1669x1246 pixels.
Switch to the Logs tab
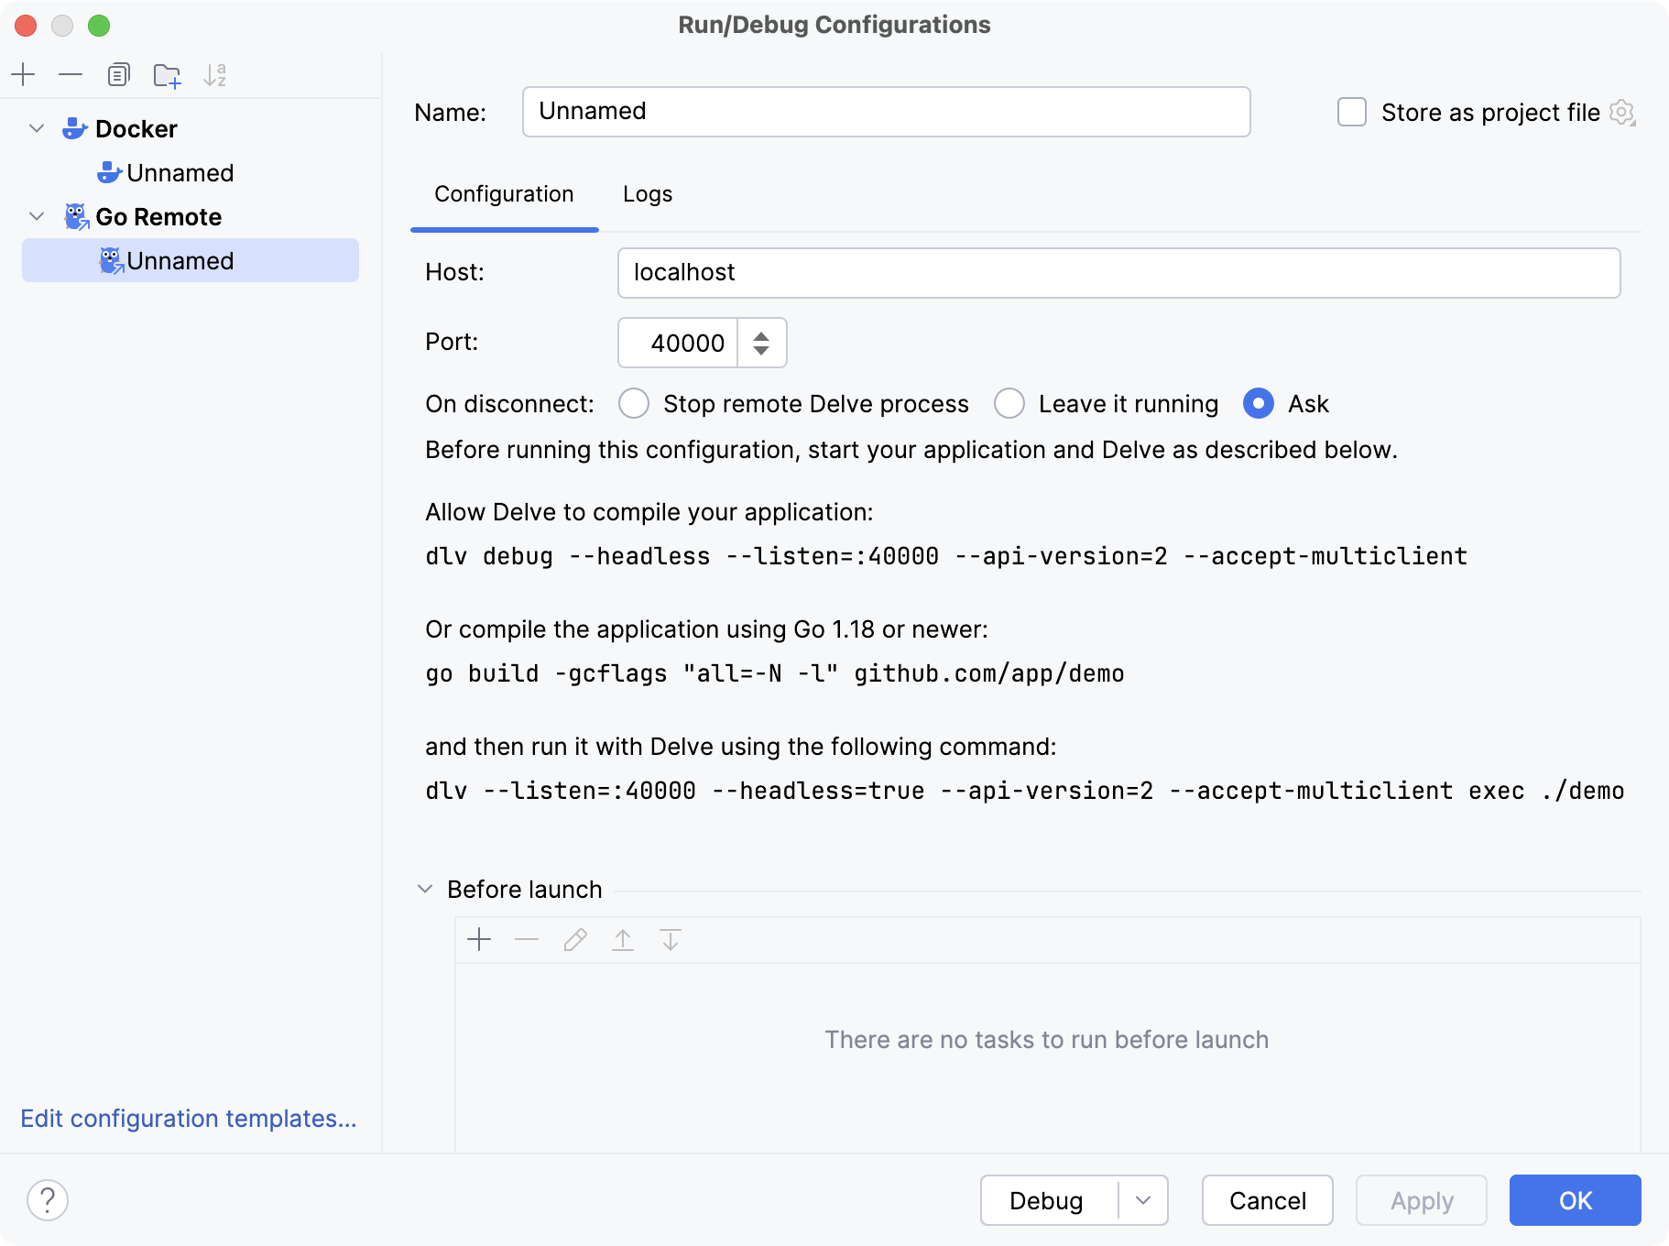647,193
